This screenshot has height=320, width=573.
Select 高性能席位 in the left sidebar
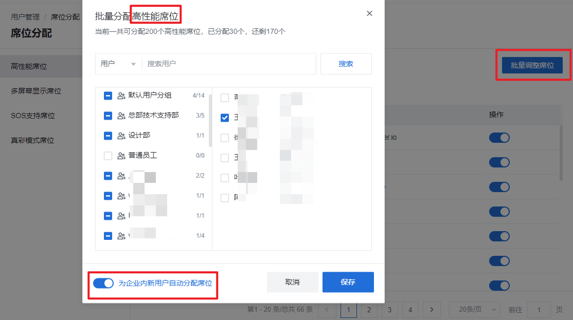pos(41,66)
